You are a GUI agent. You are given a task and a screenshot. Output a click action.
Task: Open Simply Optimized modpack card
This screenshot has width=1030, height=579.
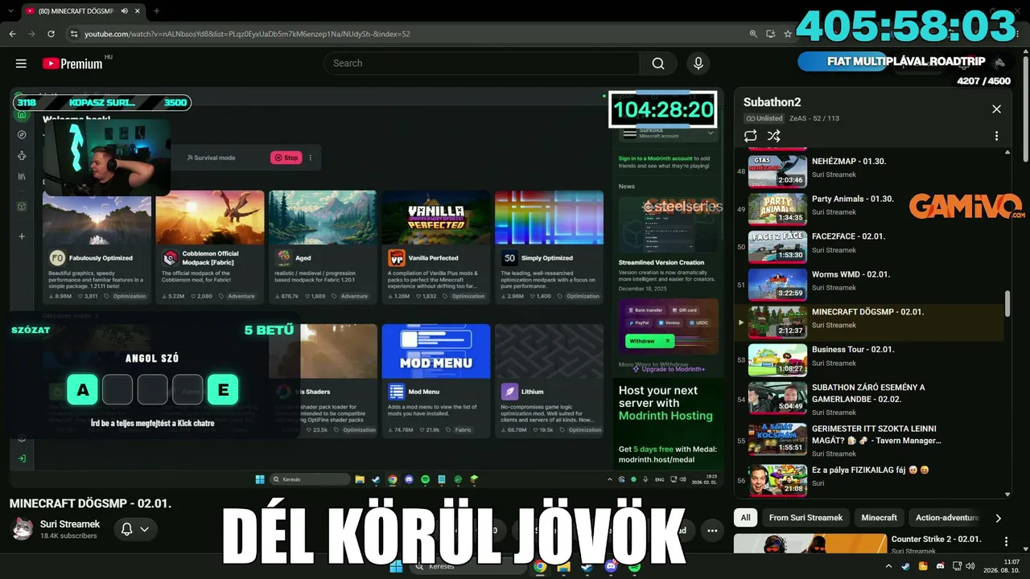click(x=549, y=246)
